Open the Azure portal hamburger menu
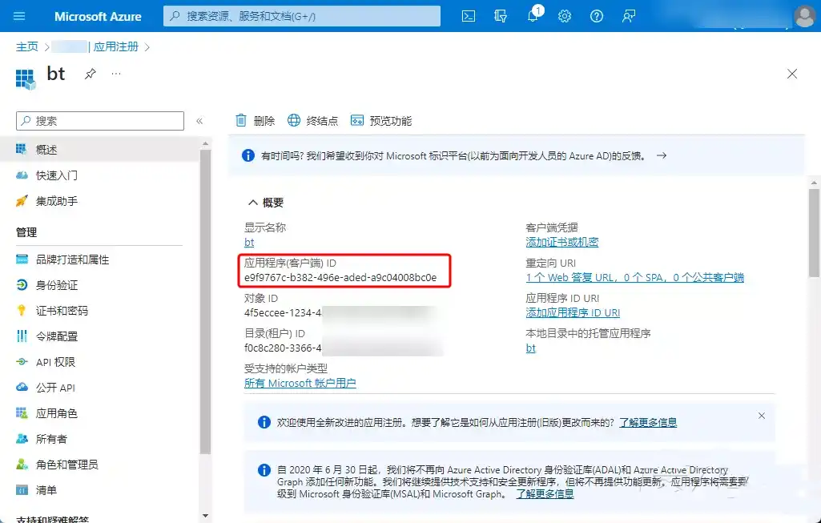Viewport: 821px width, 523px height. point(19,16)
